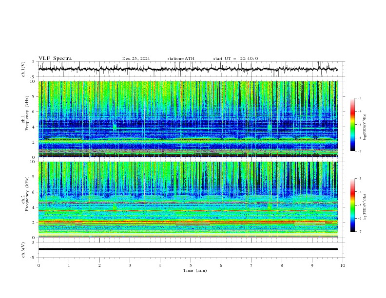386x298 pixels.
Task: Click the ch.1(V) waveform trace panel
Action: [192, 69]
